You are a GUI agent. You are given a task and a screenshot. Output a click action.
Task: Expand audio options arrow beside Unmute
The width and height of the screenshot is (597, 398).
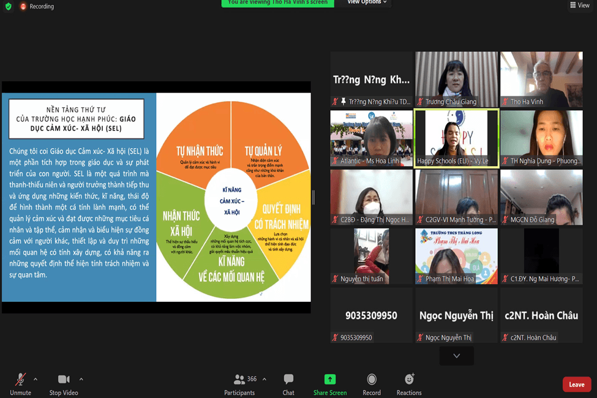tap(35, 379)
